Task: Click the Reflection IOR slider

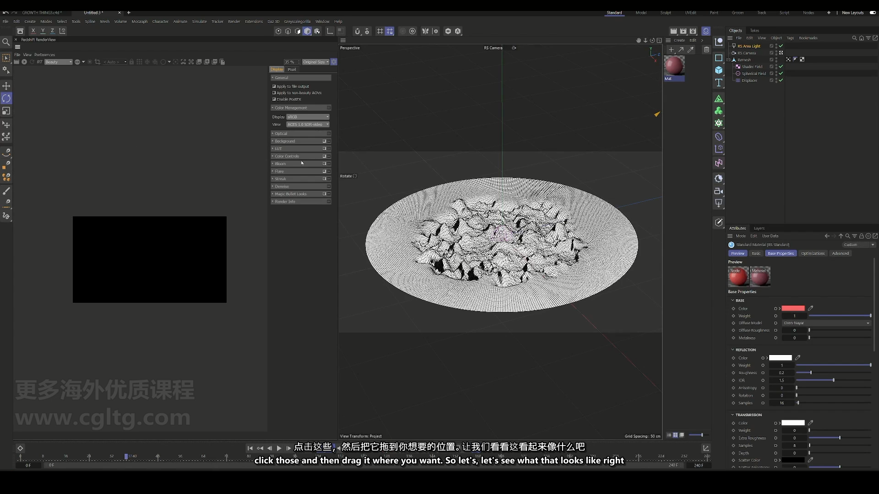Action: pos(833,380)
